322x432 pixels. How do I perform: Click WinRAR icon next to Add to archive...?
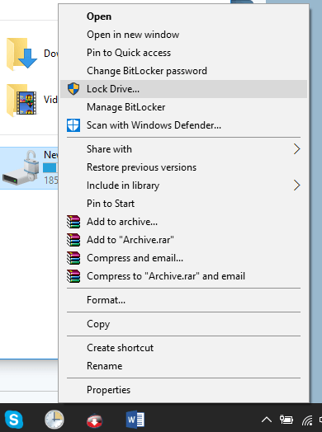73,222
